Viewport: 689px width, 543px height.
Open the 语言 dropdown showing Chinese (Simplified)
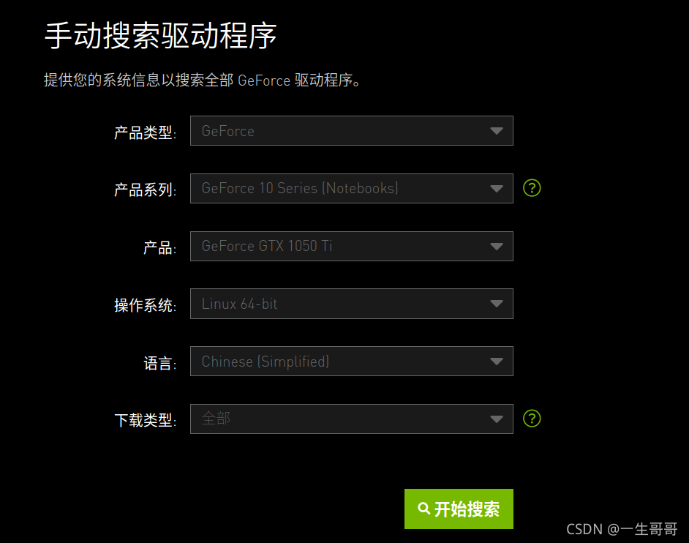click(352, 362)
